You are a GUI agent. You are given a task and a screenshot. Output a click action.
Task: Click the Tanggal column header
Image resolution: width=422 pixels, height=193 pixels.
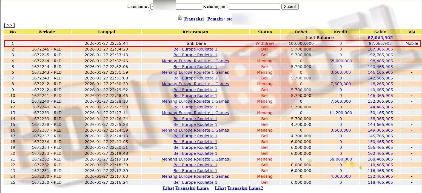106,32
